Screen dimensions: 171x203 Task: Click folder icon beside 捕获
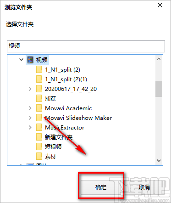click(x=39, y=98)
